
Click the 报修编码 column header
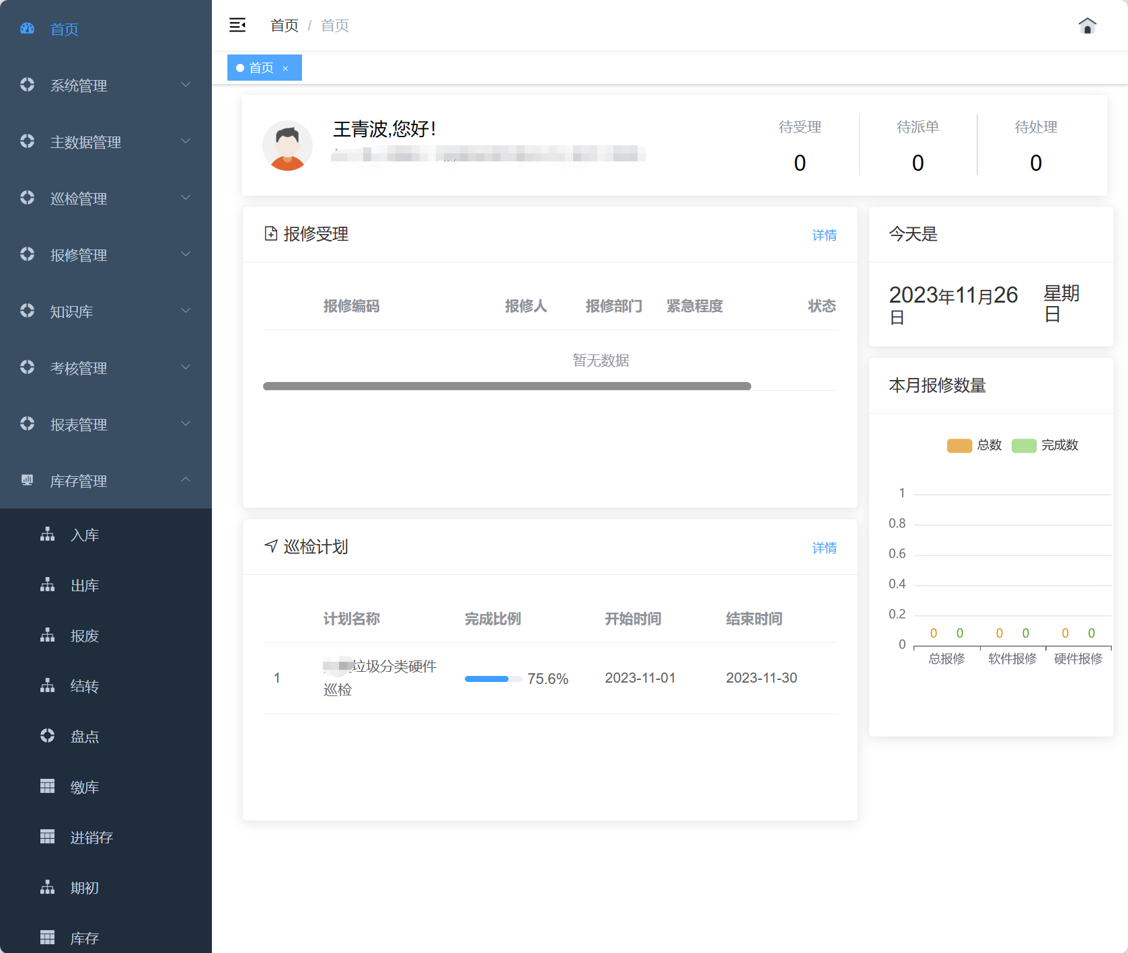[351, 306]
